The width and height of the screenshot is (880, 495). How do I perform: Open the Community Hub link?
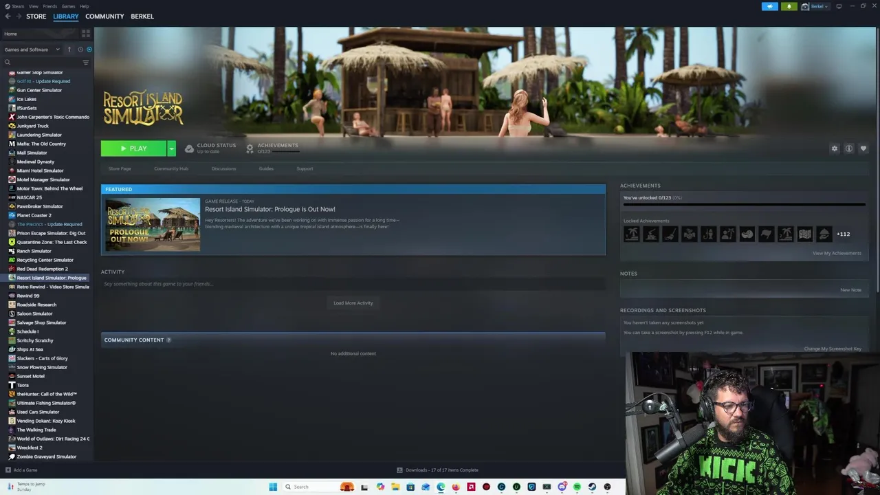click(171, 168)
